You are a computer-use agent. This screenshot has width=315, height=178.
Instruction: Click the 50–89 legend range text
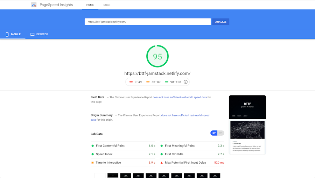click(156, 82)
